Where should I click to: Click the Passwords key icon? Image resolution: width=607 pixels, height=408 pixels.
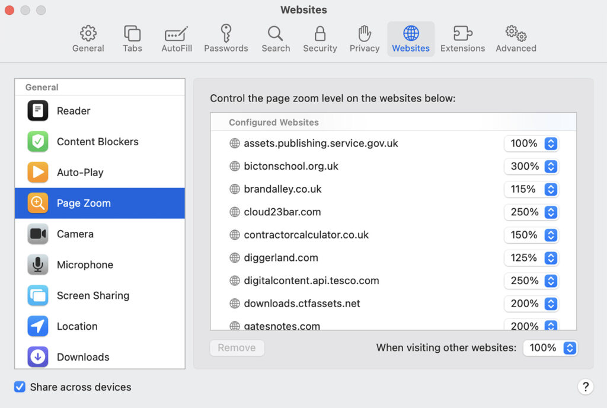click(x=226, y=39)
